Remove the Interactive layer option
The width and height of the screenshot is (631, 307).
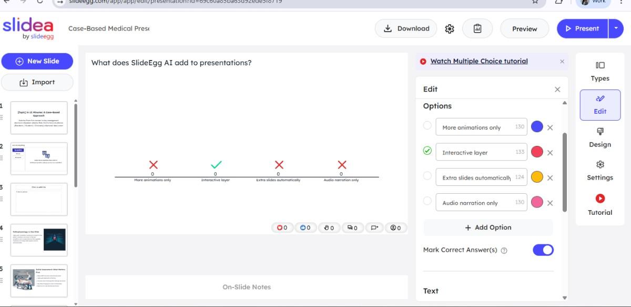coord(550,153)
